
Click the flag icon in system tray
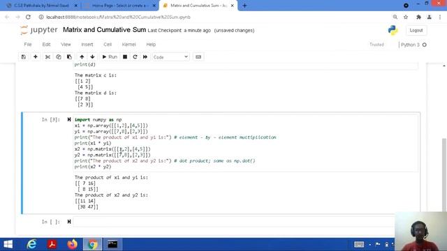(378, 245)
